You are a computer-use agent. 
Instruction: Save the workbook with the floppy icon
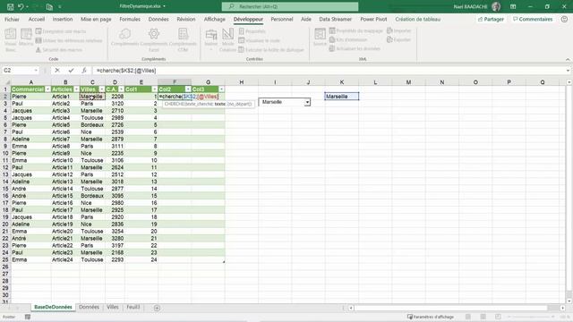click(10, 6)
